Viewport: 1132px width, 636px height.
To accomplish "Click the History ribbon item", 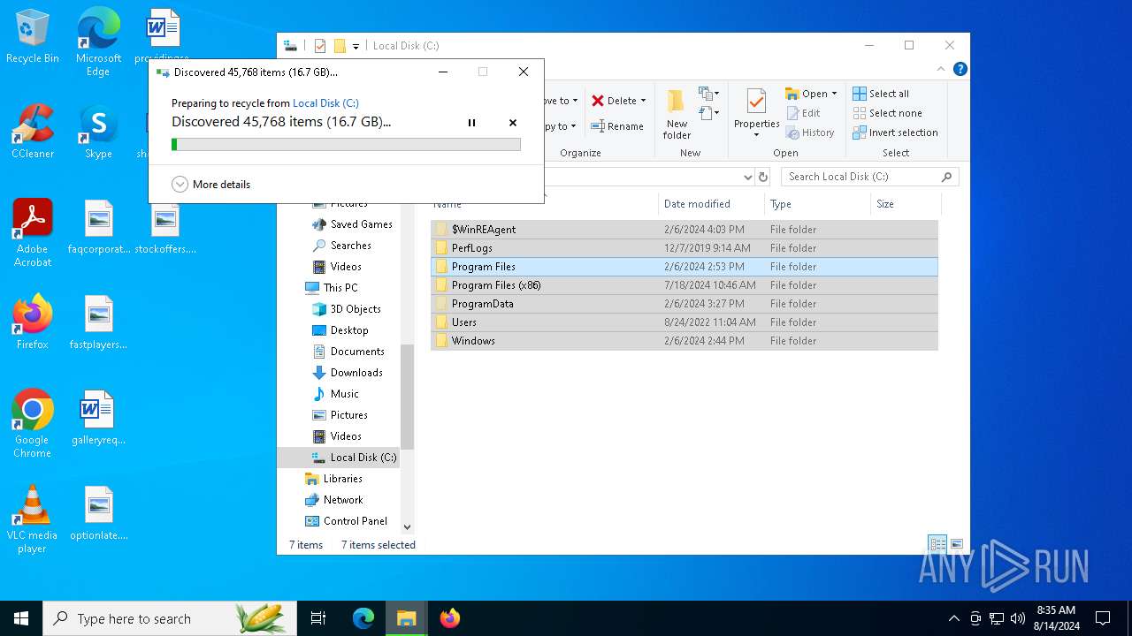I will coord(809,132).
